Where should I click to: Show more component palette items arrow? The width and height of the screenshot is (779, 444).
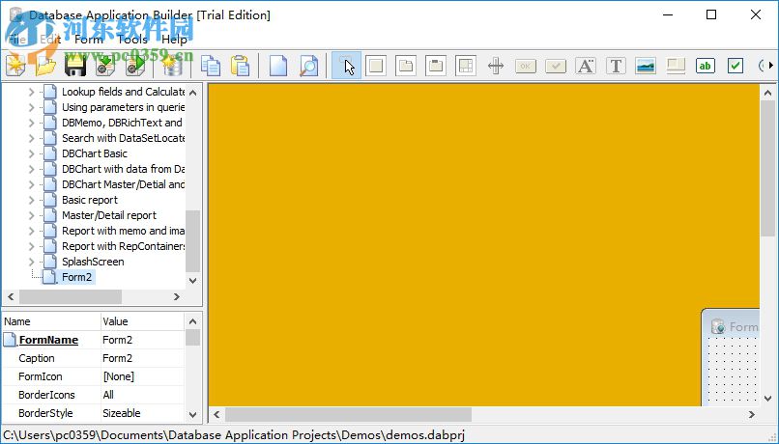pos(770,65)
